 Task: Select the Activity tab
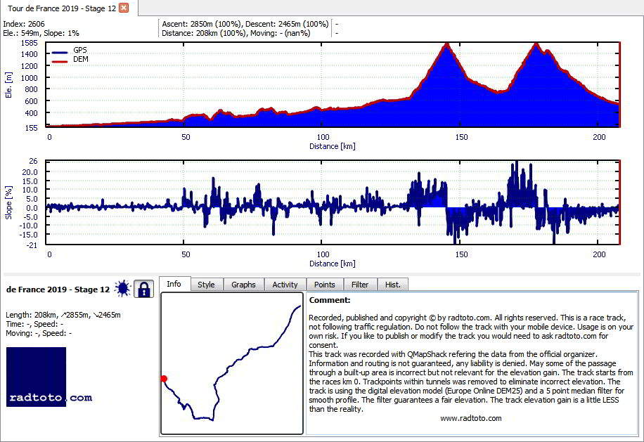coord(285,285)
